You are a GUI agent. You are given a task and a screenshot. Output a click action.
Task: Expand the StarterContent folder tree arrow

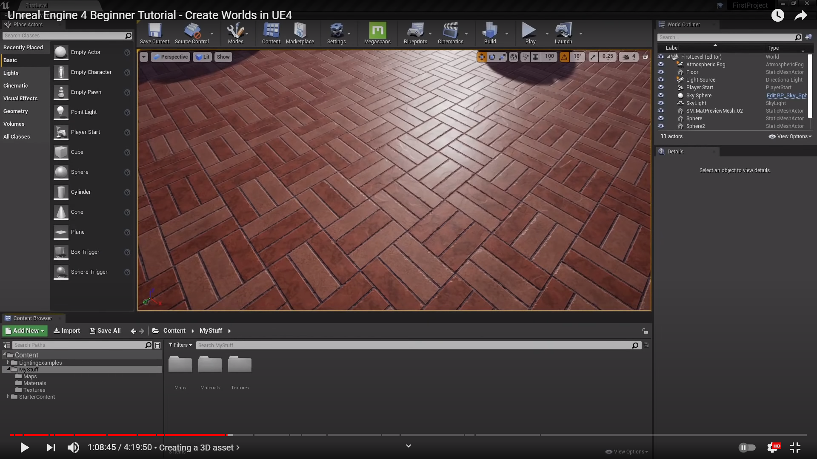point(8,397)
